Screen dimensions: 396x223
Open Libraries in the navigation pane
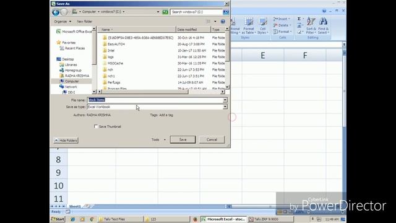(x=68, y=64)
